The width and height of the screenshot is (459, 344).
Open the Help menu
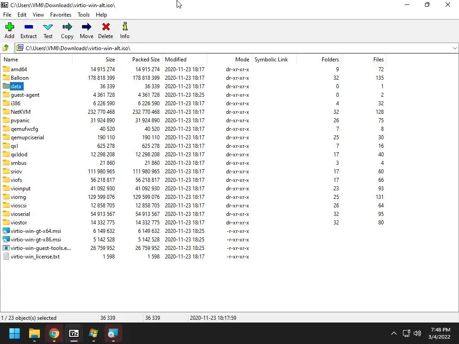[x=101, y=15]
